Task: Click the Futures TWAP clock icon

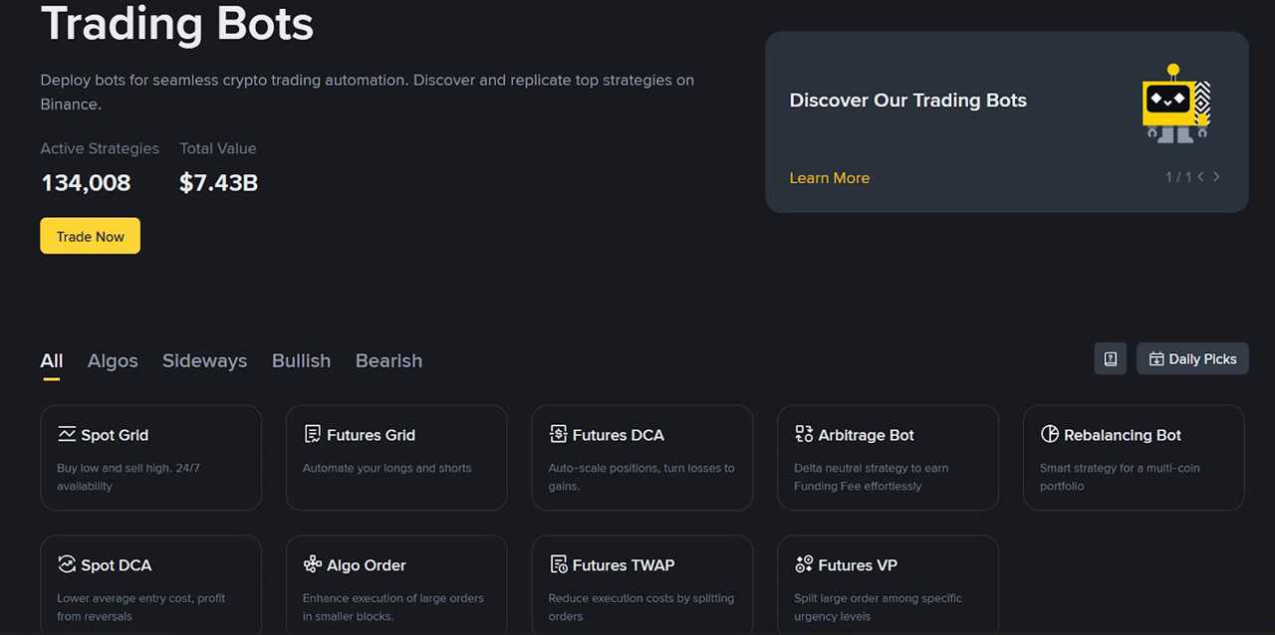Action: click(558, 564)
